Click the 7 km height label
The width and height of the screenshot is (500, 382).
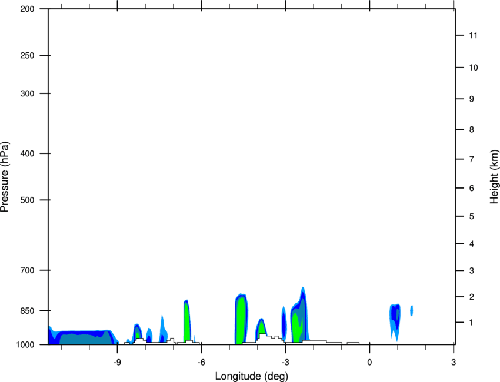pyautogui.click(x=472, y=159)
